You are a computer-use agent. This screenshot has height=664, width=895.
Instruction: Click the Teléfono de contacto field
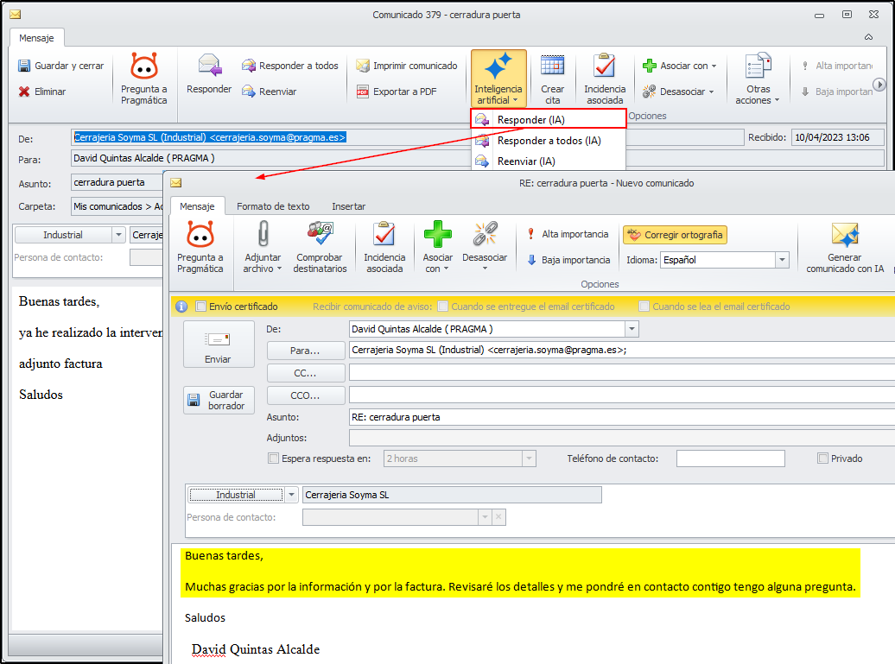click(x=730, y=458)
